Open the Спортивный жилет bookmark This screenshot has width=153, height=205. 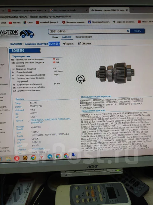[x=99, y=22]
